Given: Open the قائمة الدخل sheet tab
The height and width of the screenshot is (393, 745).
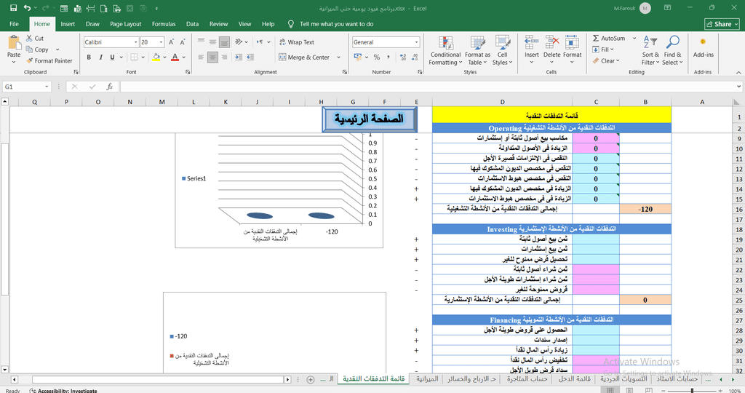Looking at the screenshot, I should pyautogui.click(x=574, y=378).
